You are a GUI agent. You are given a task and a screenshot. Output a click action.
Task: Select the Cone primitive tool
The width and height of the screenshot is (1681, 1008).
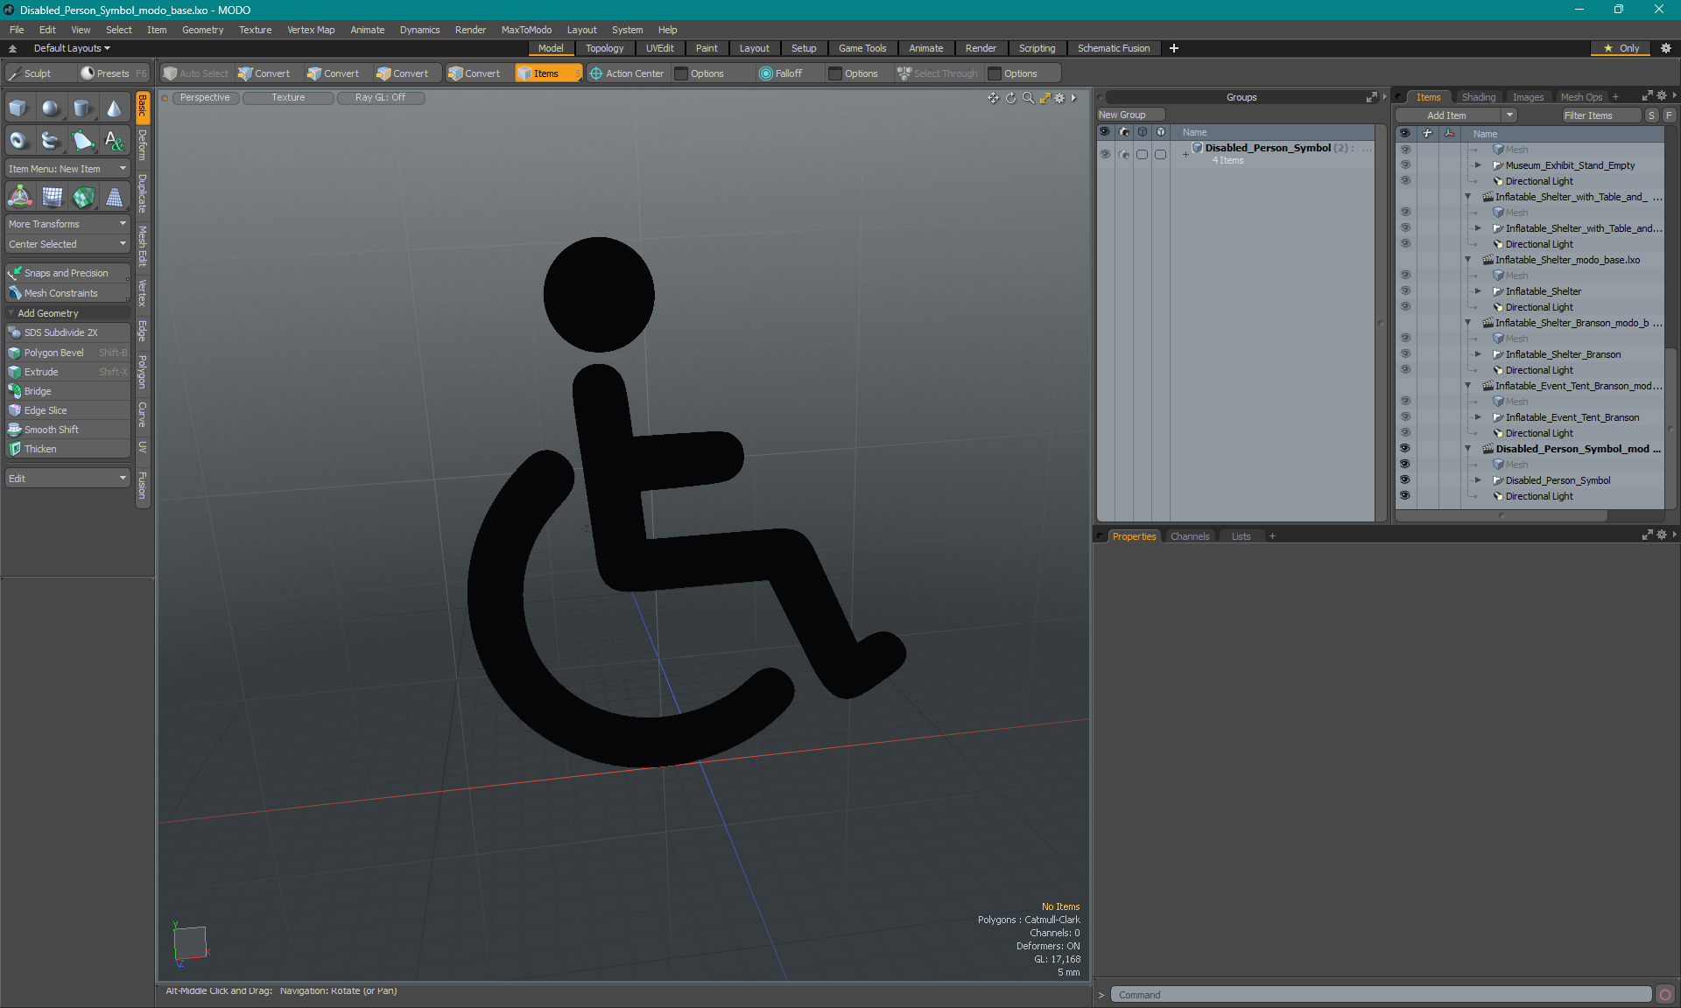pos(114,108)
